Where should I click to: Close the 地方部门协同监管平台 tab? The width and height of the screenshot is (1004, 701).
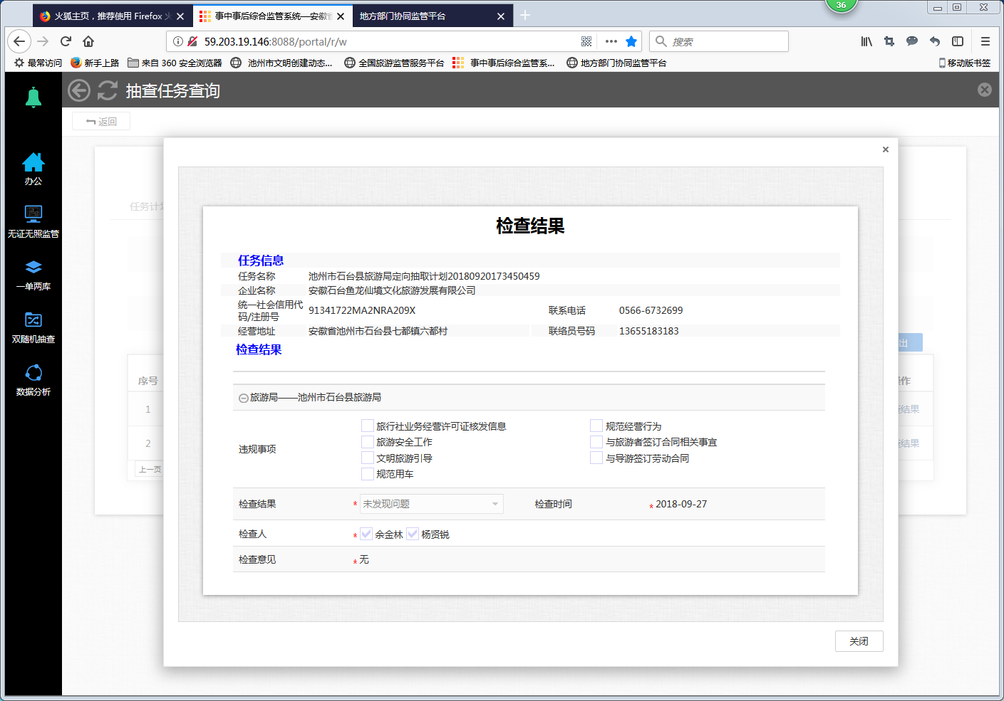pos(501,16)
